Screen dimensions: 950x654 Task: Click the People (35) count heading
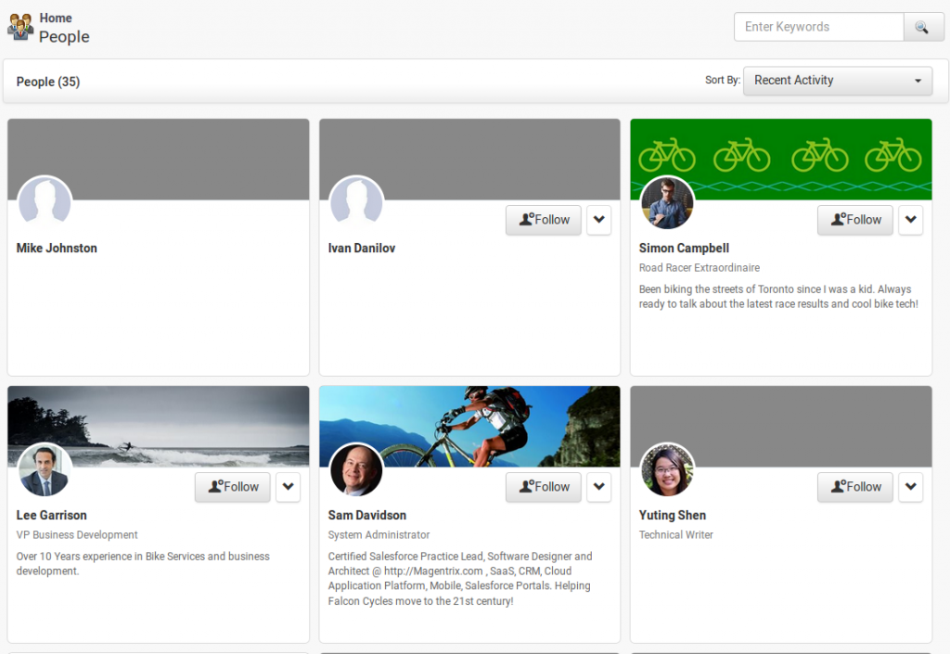pos(48,82)
